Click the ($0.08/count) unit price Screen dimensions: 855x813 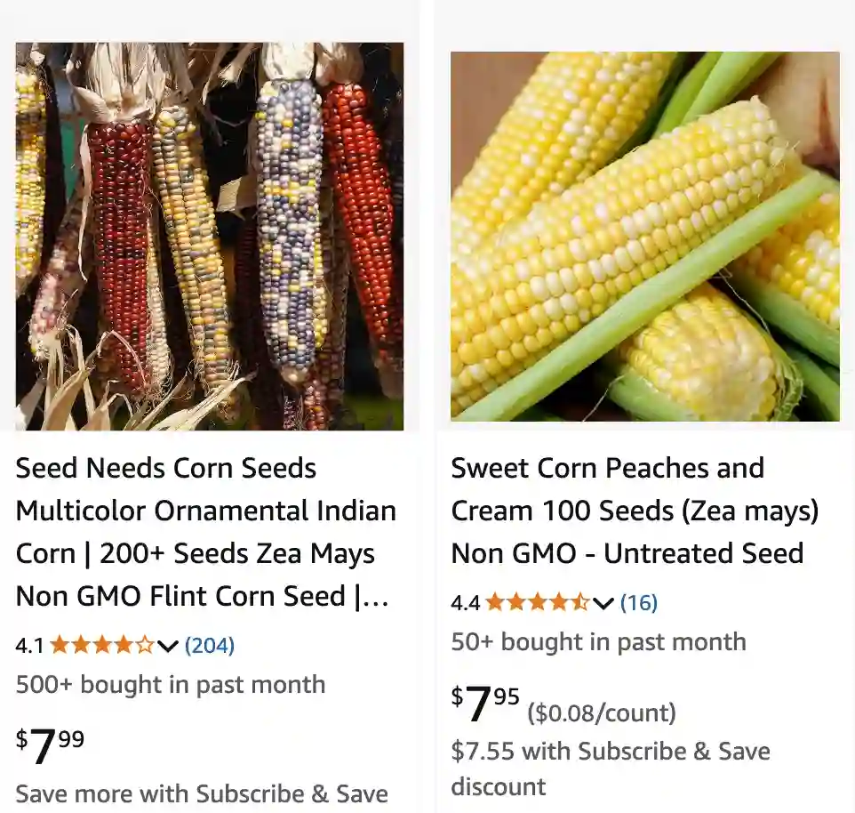click(x=602, y=712)
